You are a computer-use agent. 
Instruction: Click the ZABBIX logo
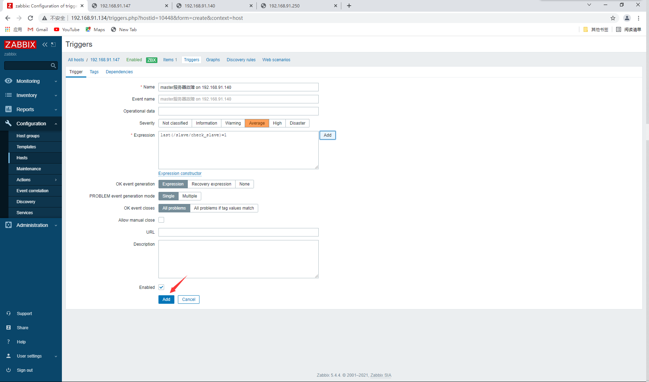tap(20, 44)
